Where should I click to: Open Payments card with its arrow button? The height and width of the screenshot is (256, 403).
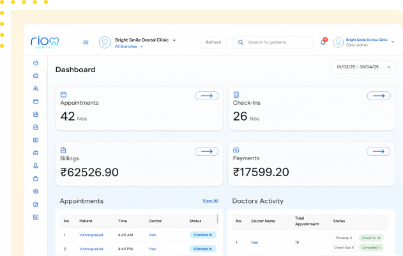coord(378,151)
